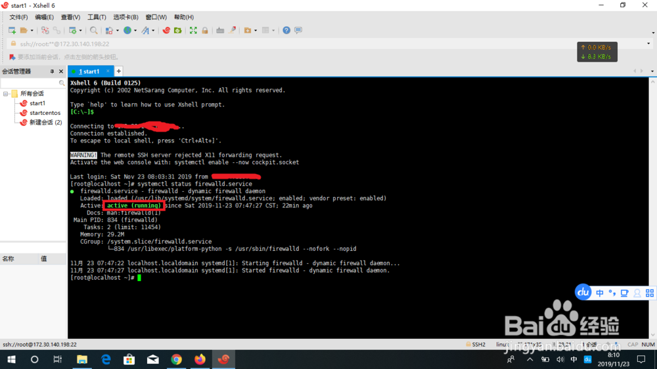Screen dimensions: 657x369
Task: Click the font toolbar icon
Action: click(x=145, y=30)
